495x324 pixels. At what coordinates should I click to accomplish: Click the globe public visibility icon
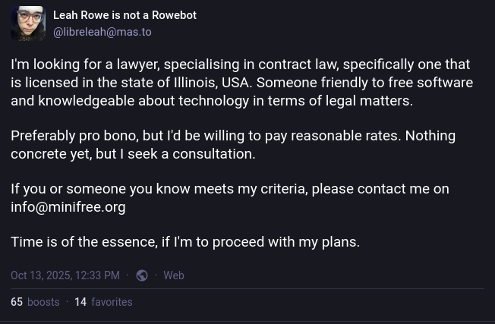(x=142, y=275)
